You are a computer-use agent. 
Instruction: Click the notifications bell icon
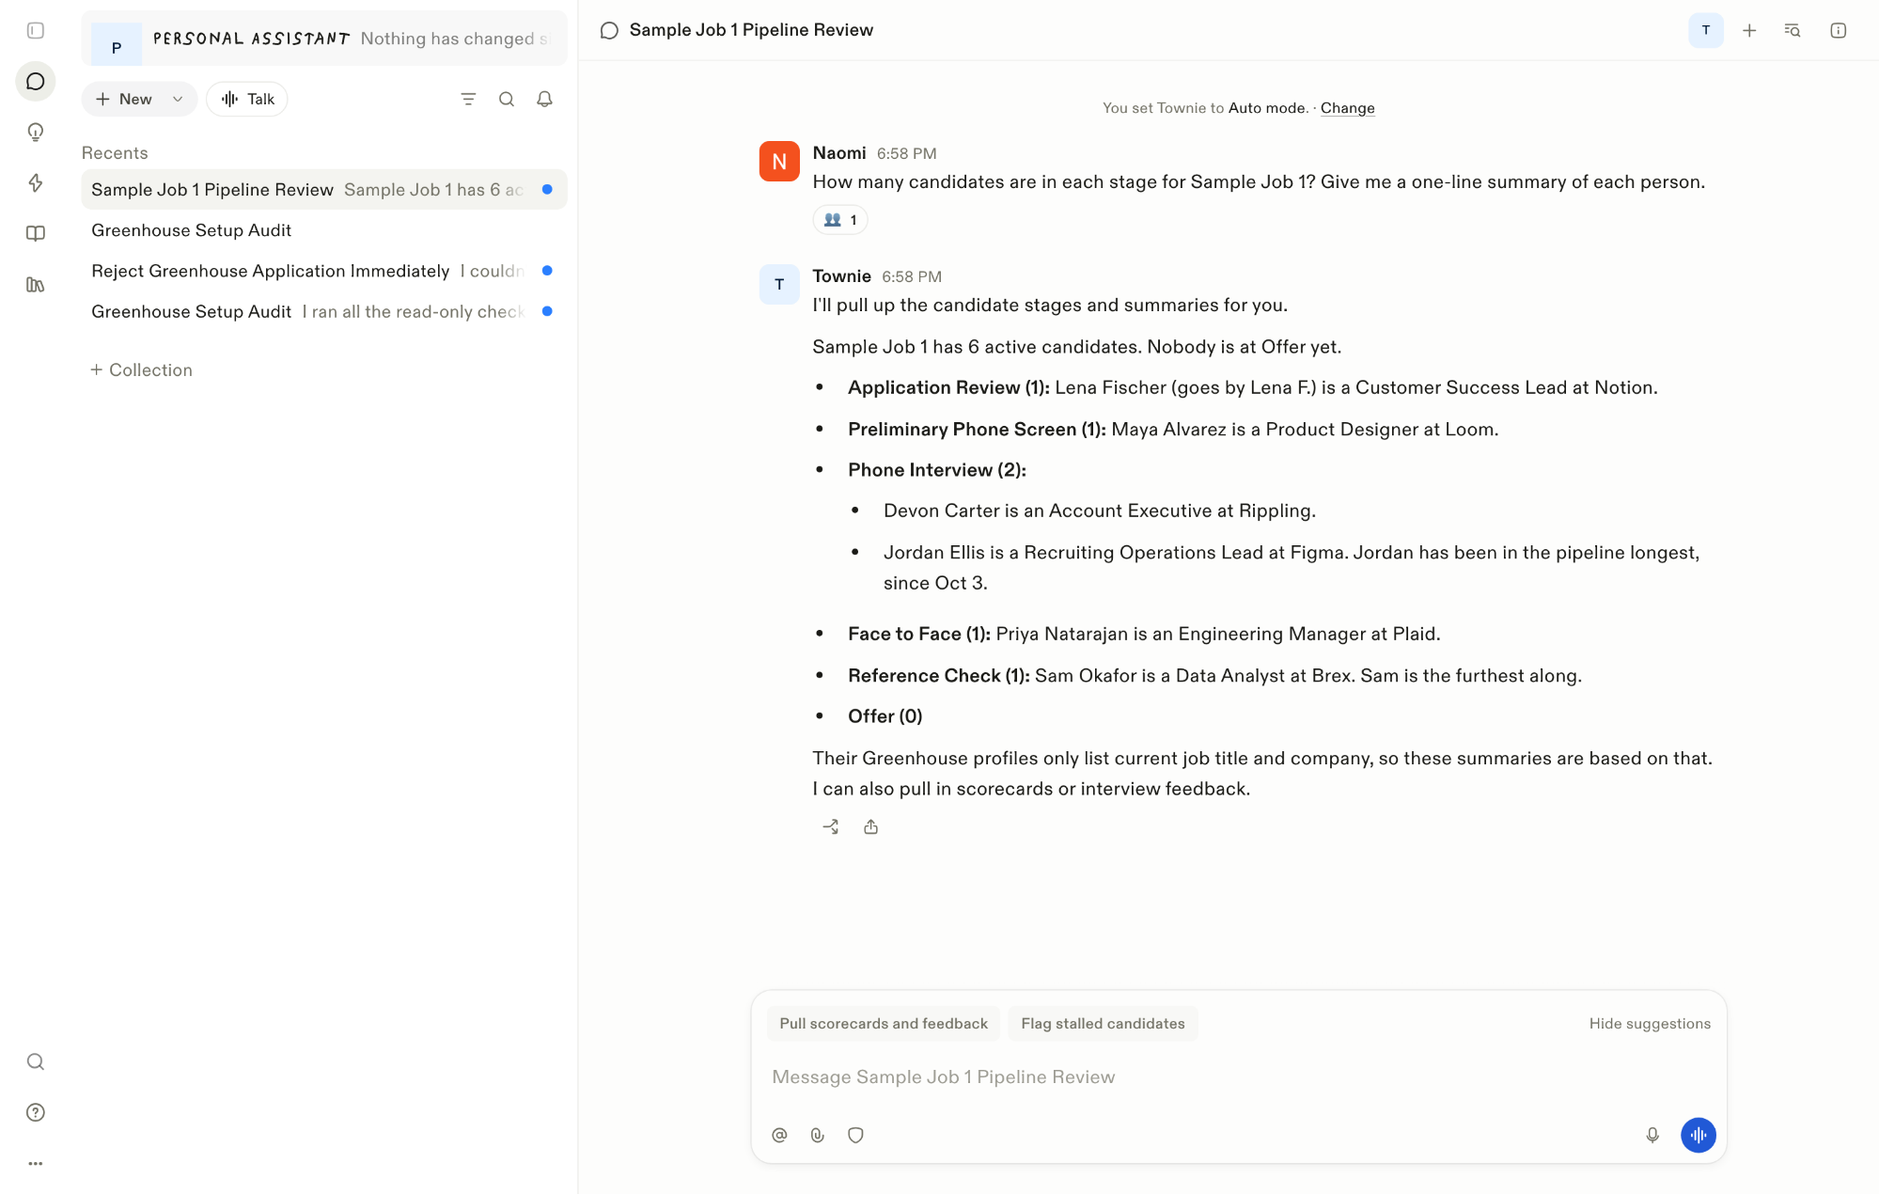point(544,99)
